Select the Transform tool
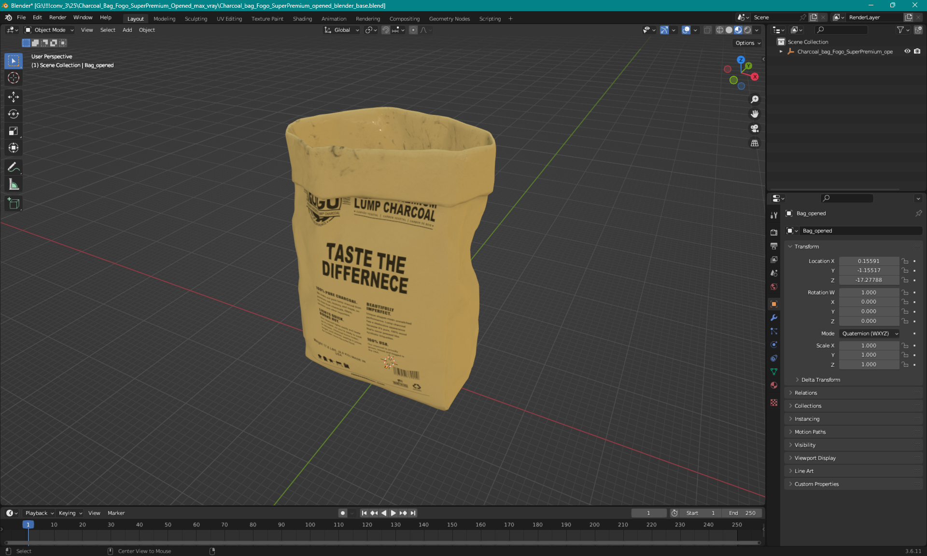This screenshot has height=556, width=927. 14,148
